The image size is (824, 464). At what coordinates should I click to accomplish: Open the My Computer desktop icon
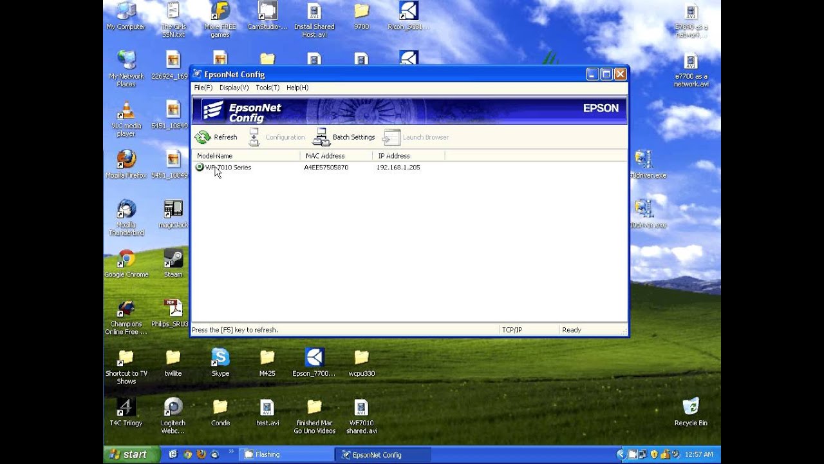pyautogui.click(x=126, y=17)
